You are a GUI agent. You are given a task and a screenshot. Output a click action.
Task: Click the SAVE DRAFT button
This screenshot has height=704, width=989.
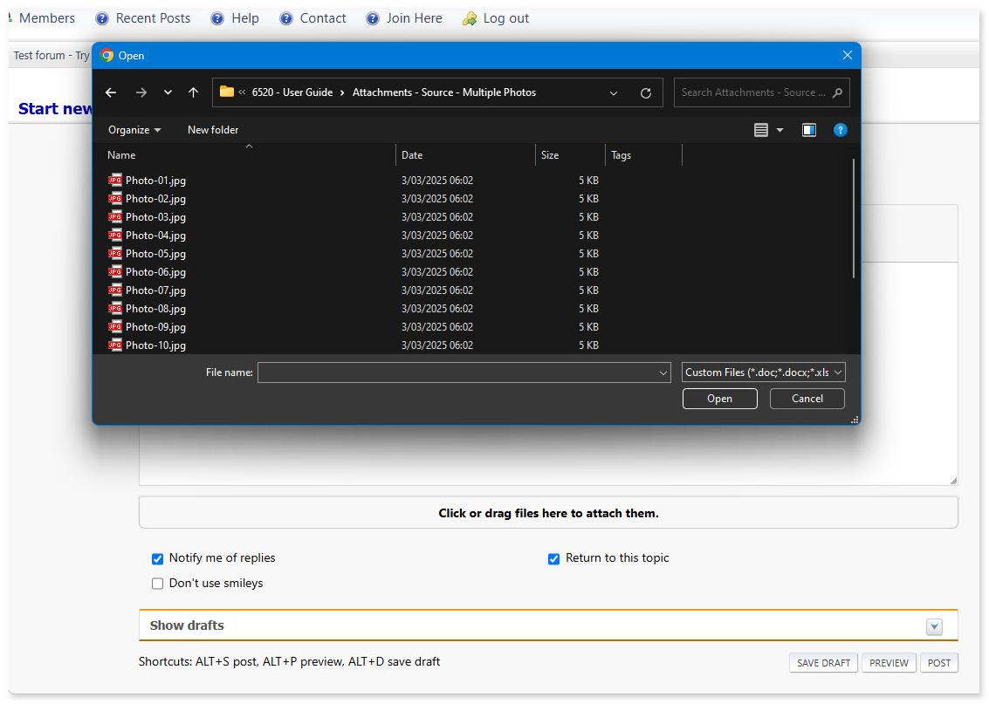pyautogui.click(x=823, y=663)
